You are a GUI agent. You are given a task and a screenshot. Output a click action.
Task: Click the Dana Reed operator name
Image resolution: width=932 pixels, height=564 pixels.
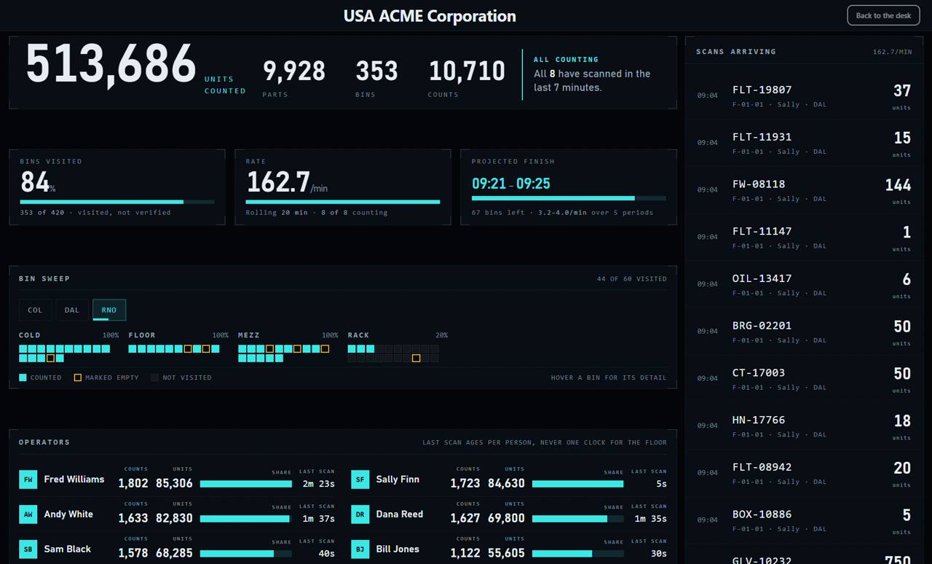point(400,514)
